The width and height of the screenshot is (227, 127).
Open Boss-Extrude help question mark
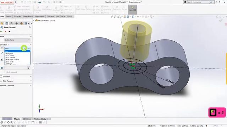30,28
